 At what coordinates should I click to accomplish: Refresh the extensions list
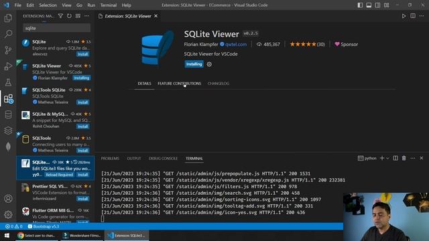[69, 16]
